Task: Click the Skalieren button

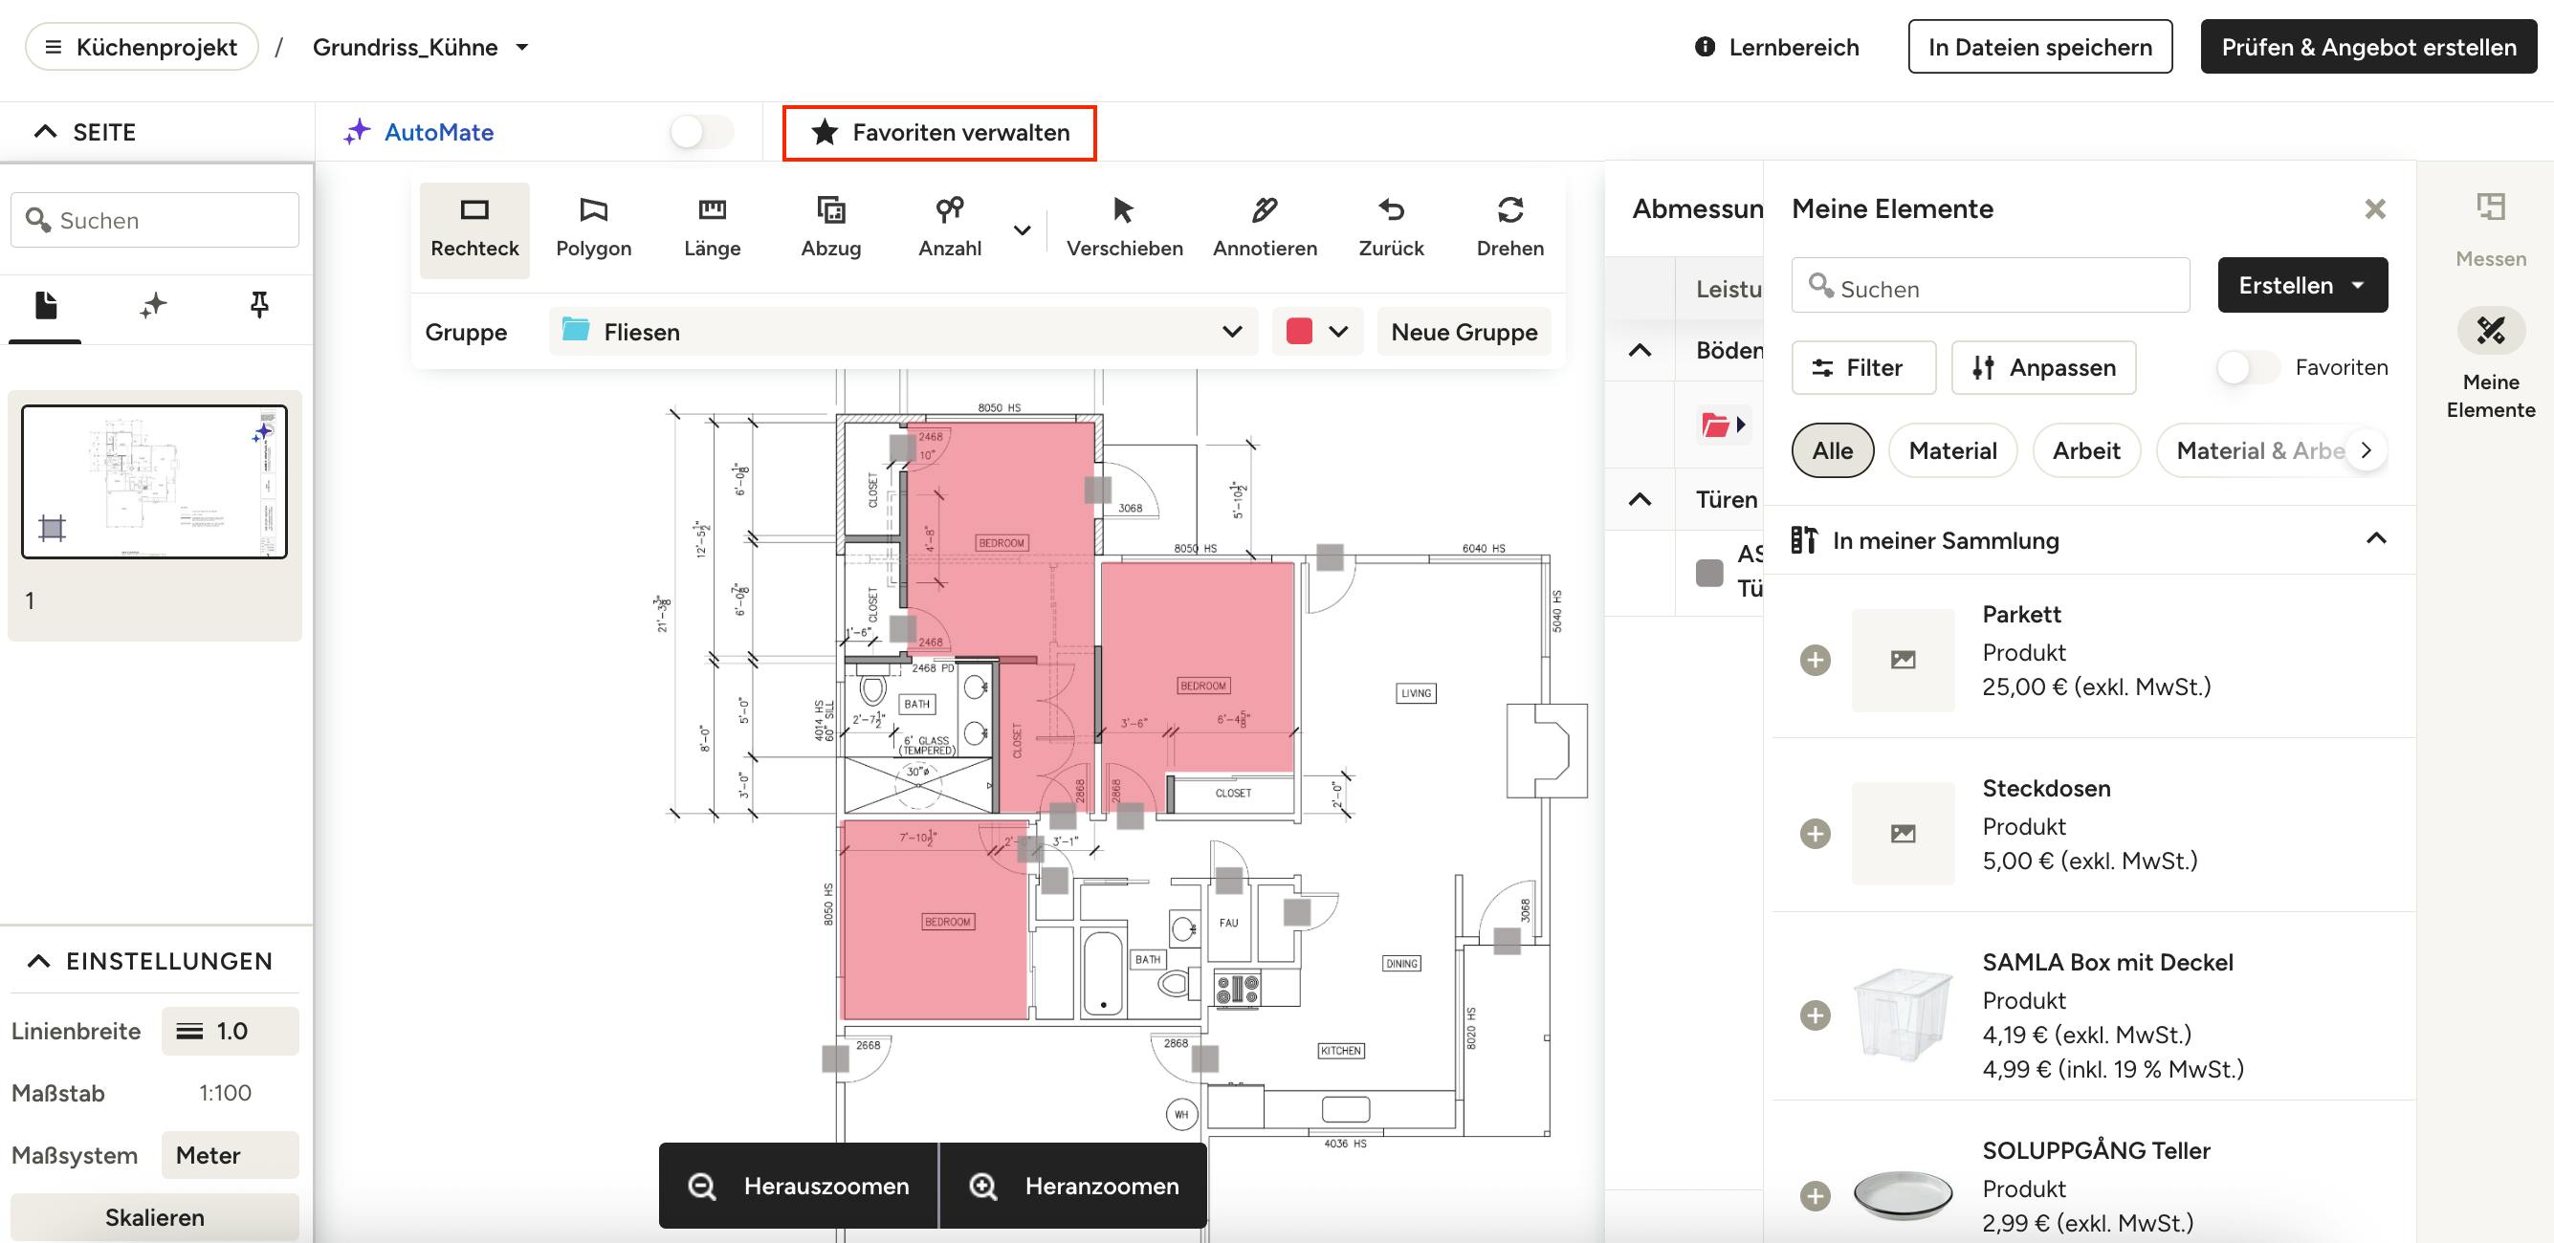Action: pyautogui.click(x=155, y=1216)
